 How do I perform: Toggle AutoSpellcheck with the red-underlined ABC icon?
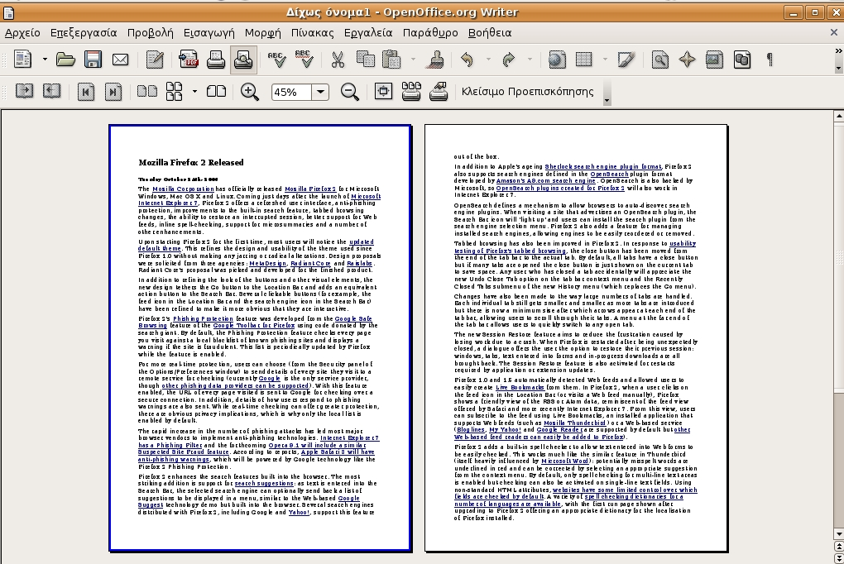coord(305,60)
